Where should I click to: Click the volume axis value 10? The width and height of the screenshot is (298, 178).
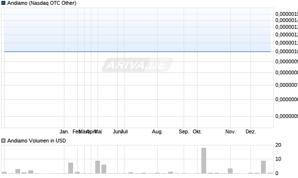coord(278,159)
